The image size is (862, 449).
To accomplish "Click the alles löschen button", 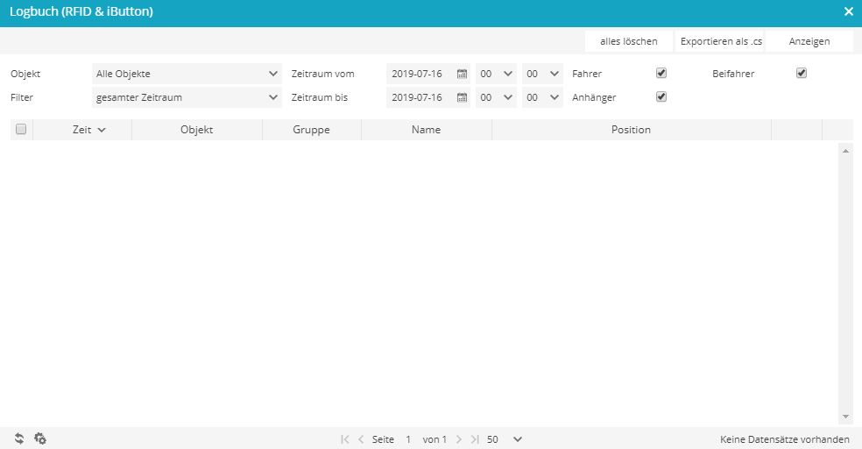I will [629, 41].
